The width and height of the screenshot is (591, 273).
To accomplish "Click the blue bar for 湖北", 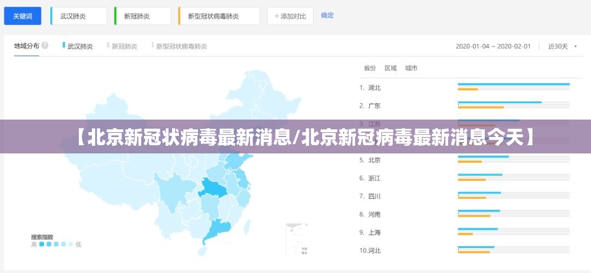I will pos(514,84).
